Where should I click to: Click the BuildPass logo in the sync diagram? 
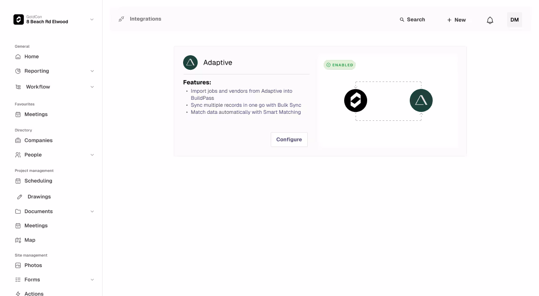click(x=356, y=101)
